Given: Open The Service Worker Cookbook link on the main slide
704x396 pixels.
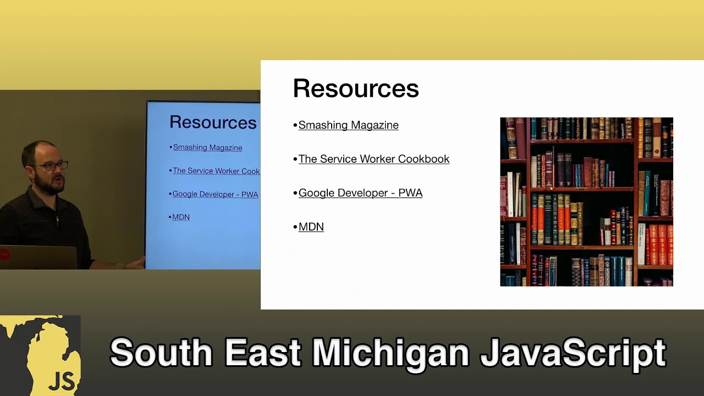Looking at the screenshot, I should point(373,159).
